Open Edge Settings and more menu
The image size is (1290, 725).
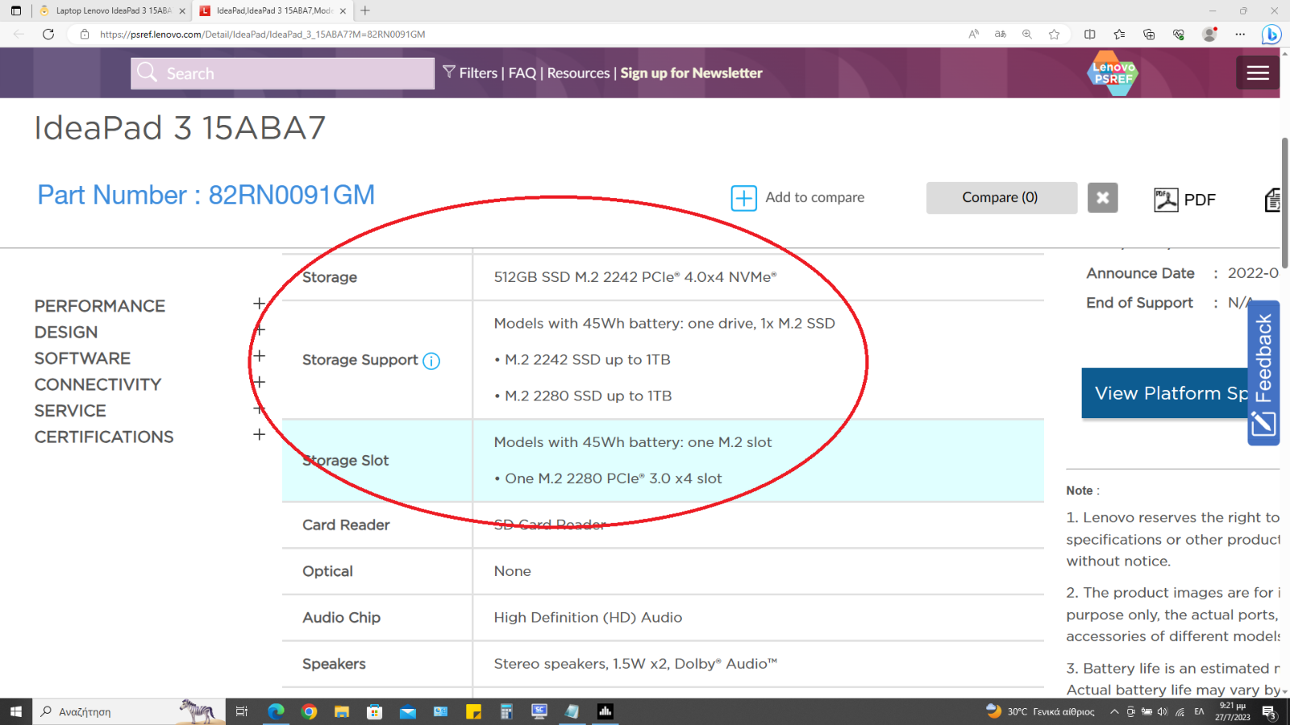click(1240, 34)
